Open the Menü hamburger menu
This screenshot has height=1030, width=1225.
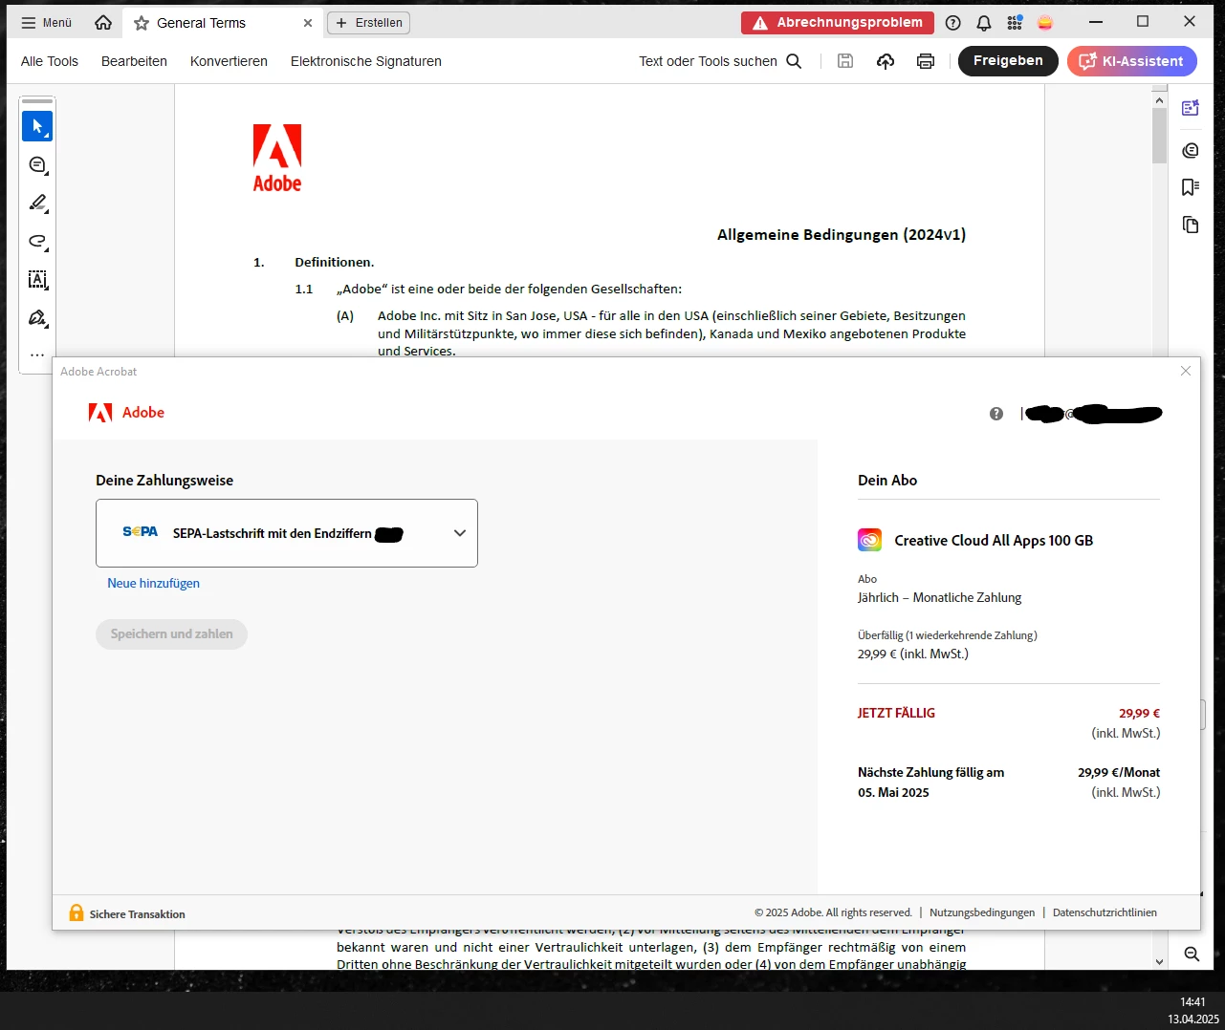coord(47,23)
